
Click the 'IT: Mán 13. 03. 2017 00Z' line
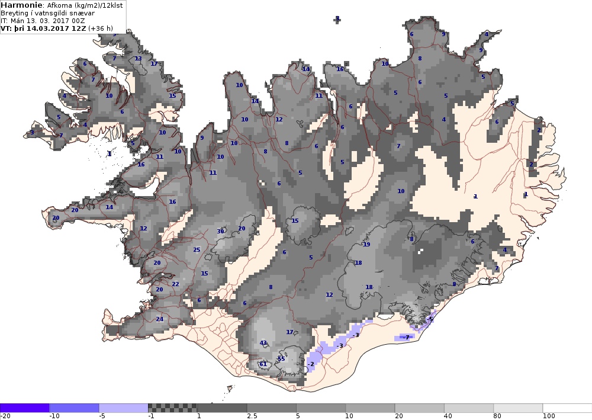(x=43, y=21)
